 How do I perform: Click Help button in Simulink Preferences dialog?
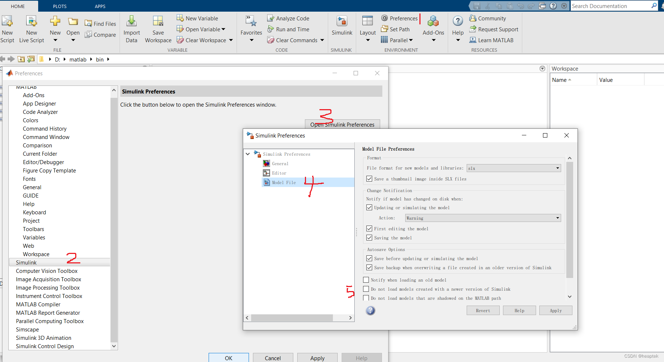click(519, 310)
